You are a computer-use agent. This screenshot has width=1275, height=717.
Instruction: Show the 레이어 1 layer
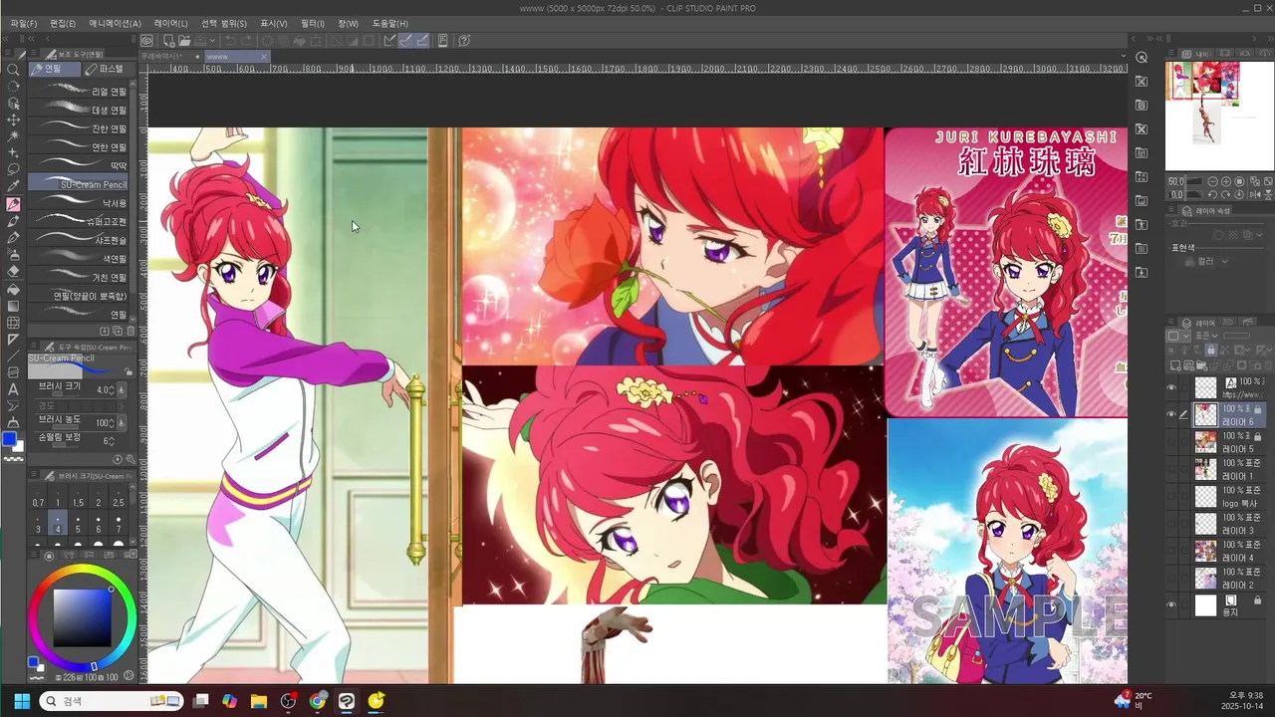point(1171,469)
